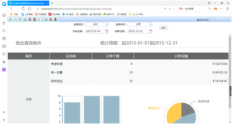Click into the 开始日期 date field

coord(95,31)
